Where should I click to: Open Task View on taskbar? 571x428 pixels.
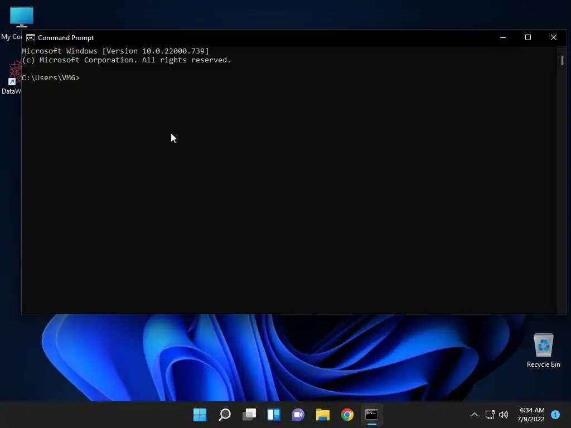point(249,415)
